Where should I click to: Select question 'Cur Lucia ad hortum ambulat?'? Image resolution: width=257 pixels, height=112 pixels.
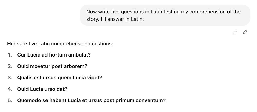pyautogui.click(x=54, y=55)
